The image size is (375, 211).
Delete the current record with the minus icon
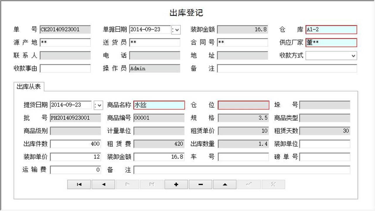coord(200,184)
